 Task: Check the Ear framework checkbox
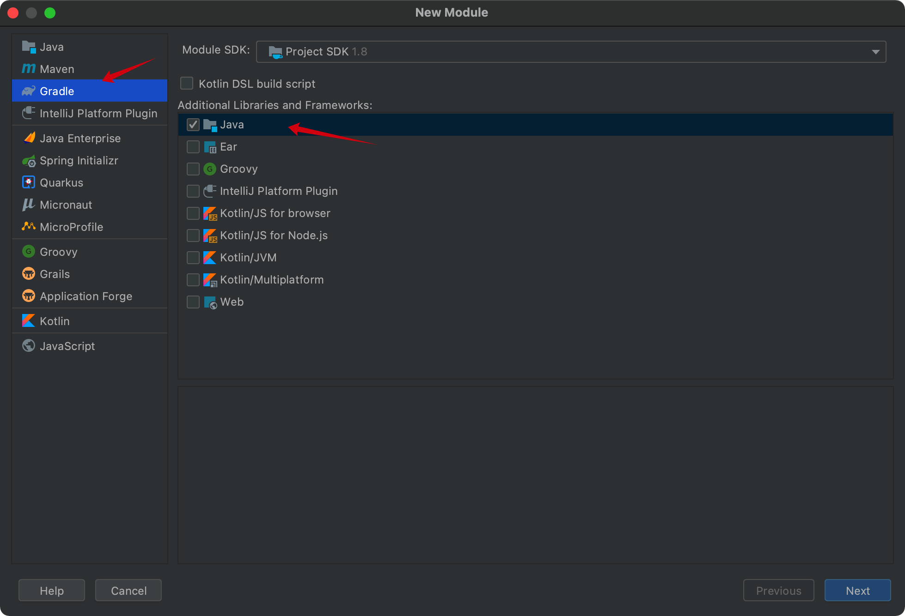[x=193, y=147]
